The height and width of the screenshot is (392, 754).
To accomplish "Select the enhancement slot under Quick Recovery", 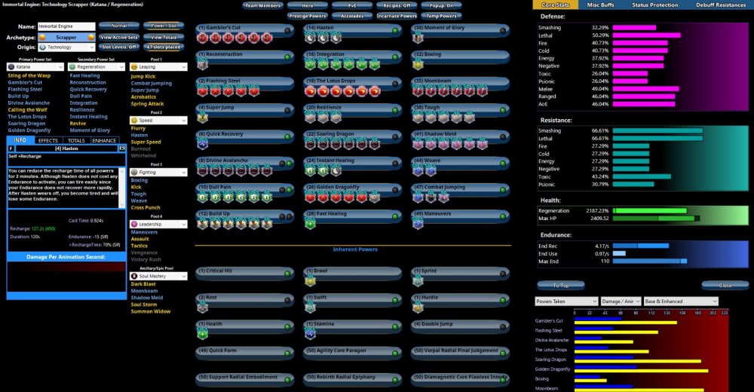I will coord(204,145).
